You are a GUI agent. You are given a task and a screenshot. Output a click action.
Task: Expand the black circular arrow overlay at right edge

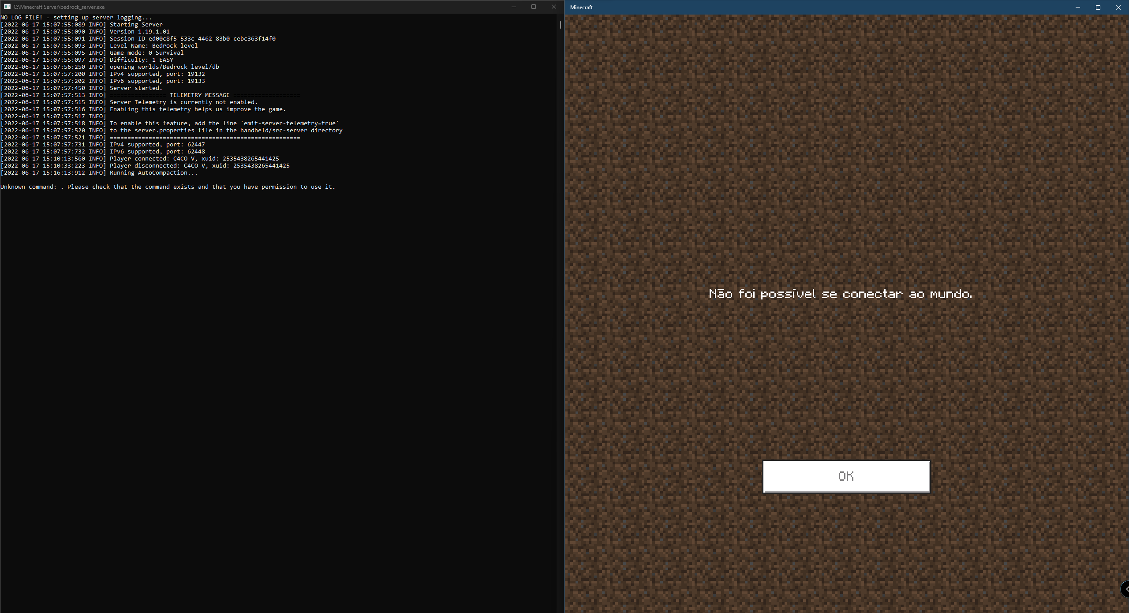point(1125,589)
